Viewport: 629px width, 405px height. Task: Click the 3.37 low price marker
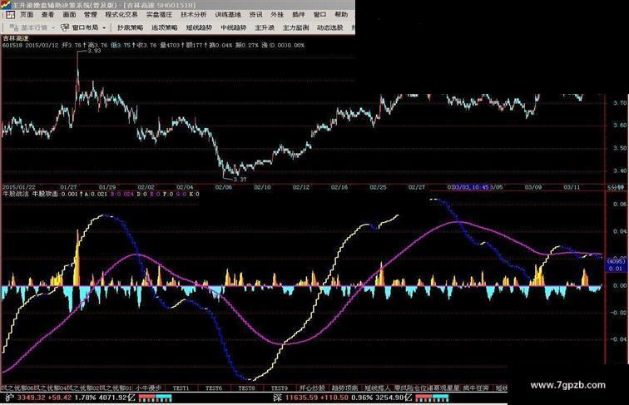click(240, 180)
